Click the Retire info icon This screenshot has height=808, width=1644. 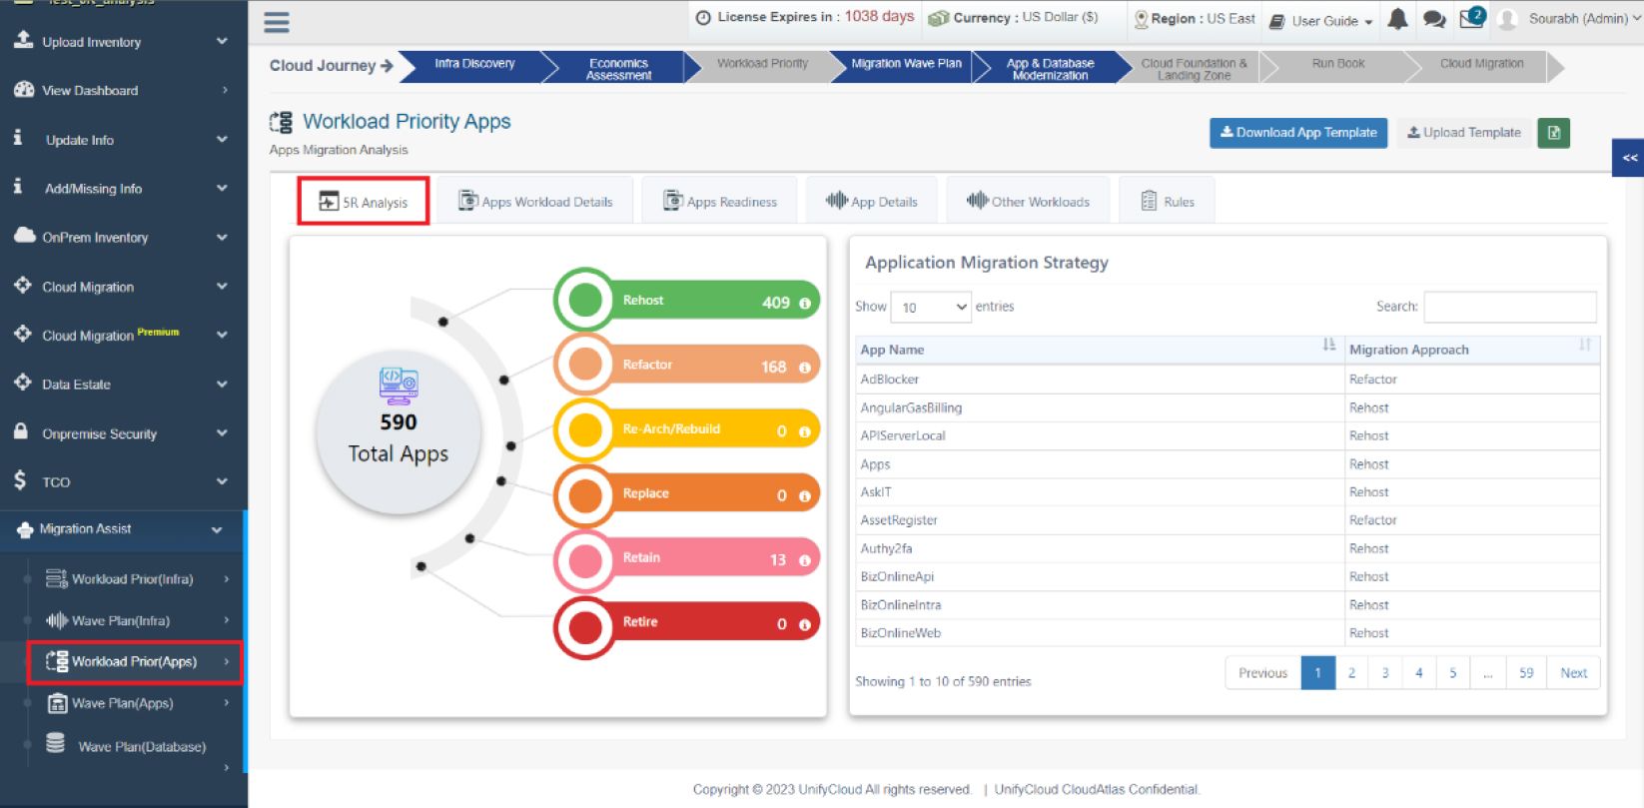pyautogui.click(x=805, y=624)
